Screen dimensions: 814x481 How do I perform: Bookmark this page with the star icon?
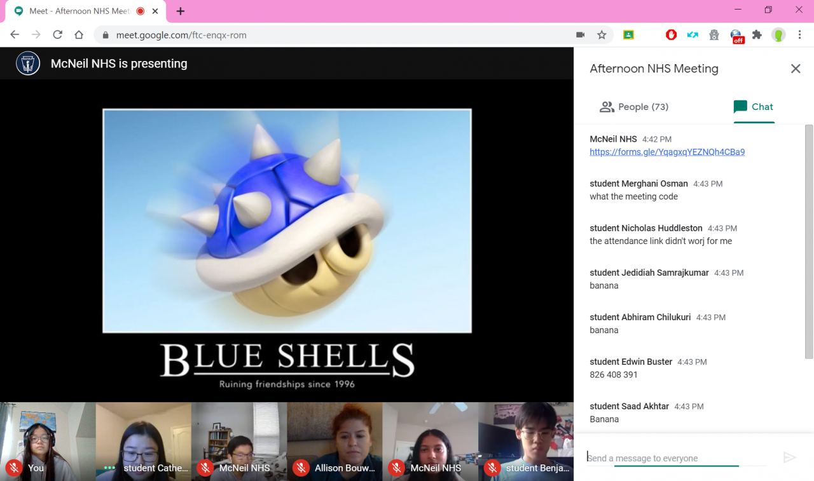(602, 35)
